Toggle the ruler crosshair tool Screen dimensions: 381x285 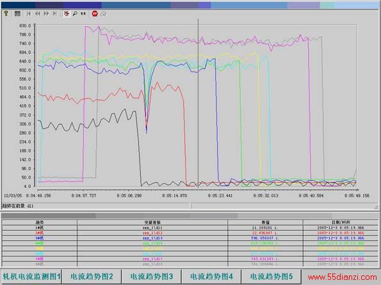tap(66, 13)
